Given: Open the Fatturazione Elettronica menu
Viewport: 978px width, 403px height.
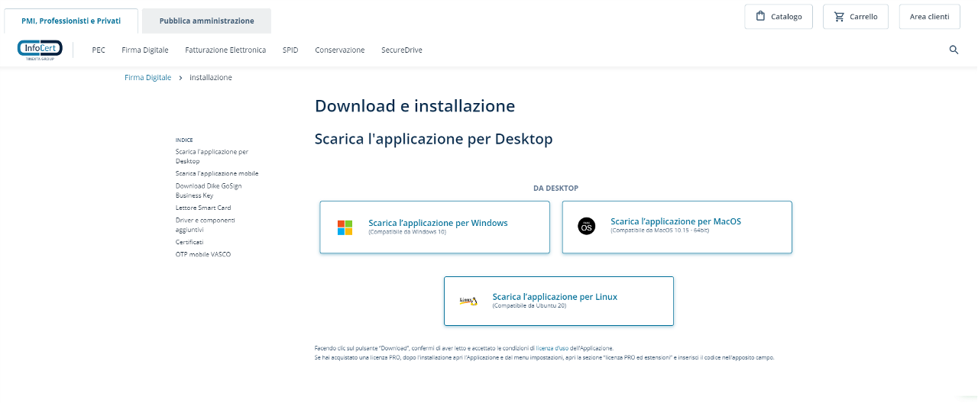Looking at the screenshot, I should click(225, 50).
